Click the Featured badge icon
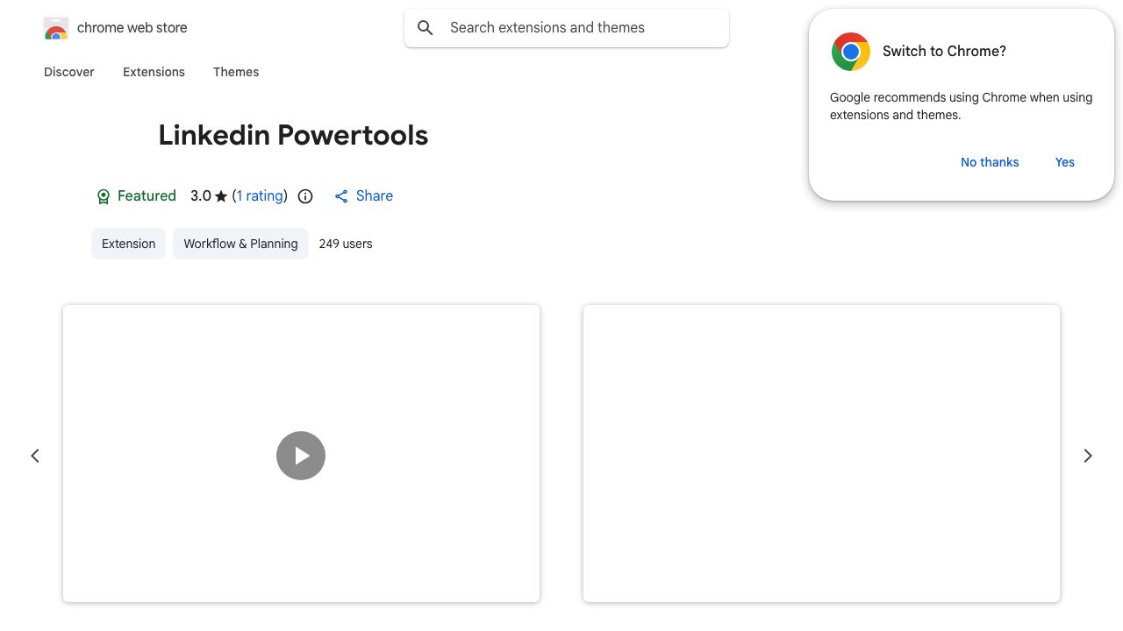1123x631 pixels. click(x=104, y=196)
